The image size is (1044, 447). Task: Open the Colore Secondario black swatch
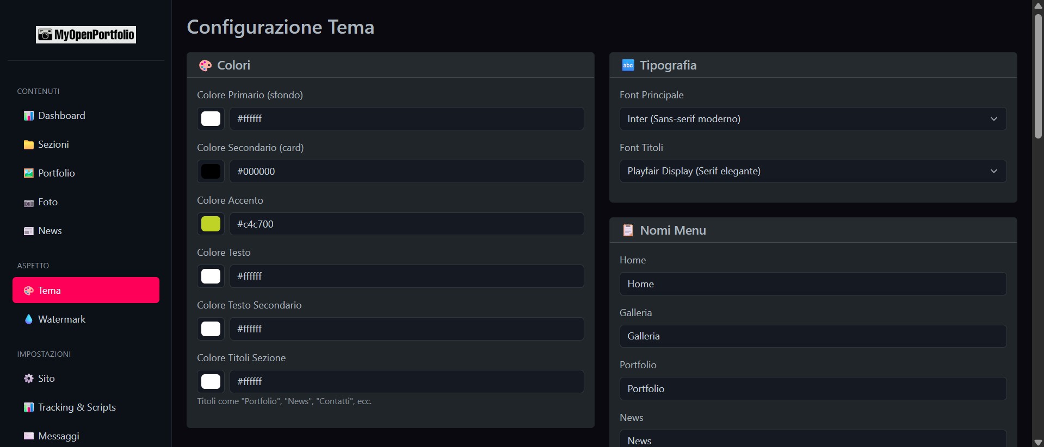pos(211,171)
